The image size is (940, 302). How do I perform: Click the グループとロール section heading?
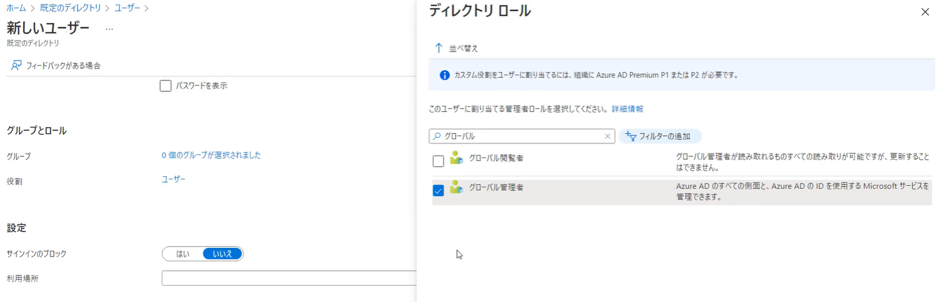click(37, 131)
